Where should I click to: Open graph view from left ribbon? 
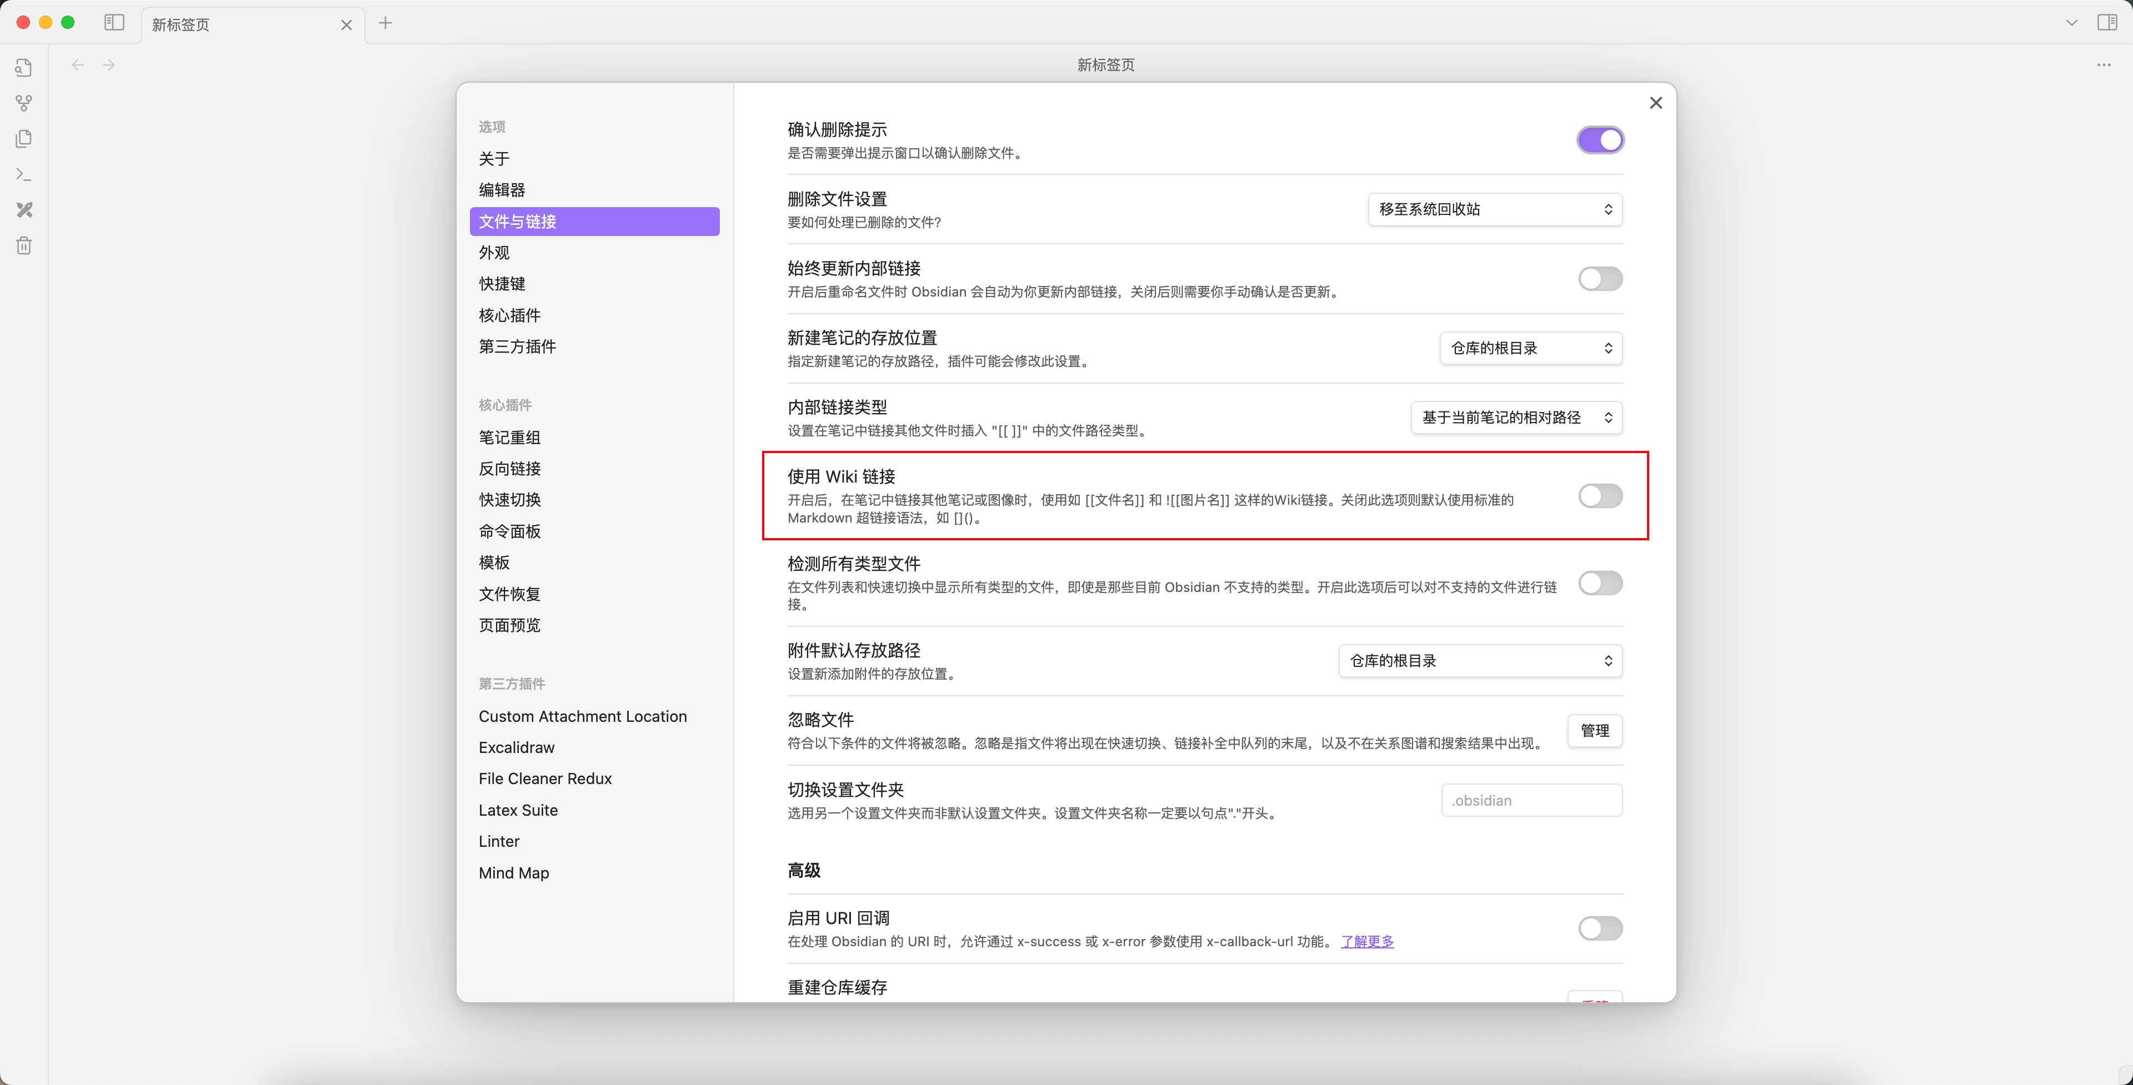pyautogui.click(x=24, y=103)
